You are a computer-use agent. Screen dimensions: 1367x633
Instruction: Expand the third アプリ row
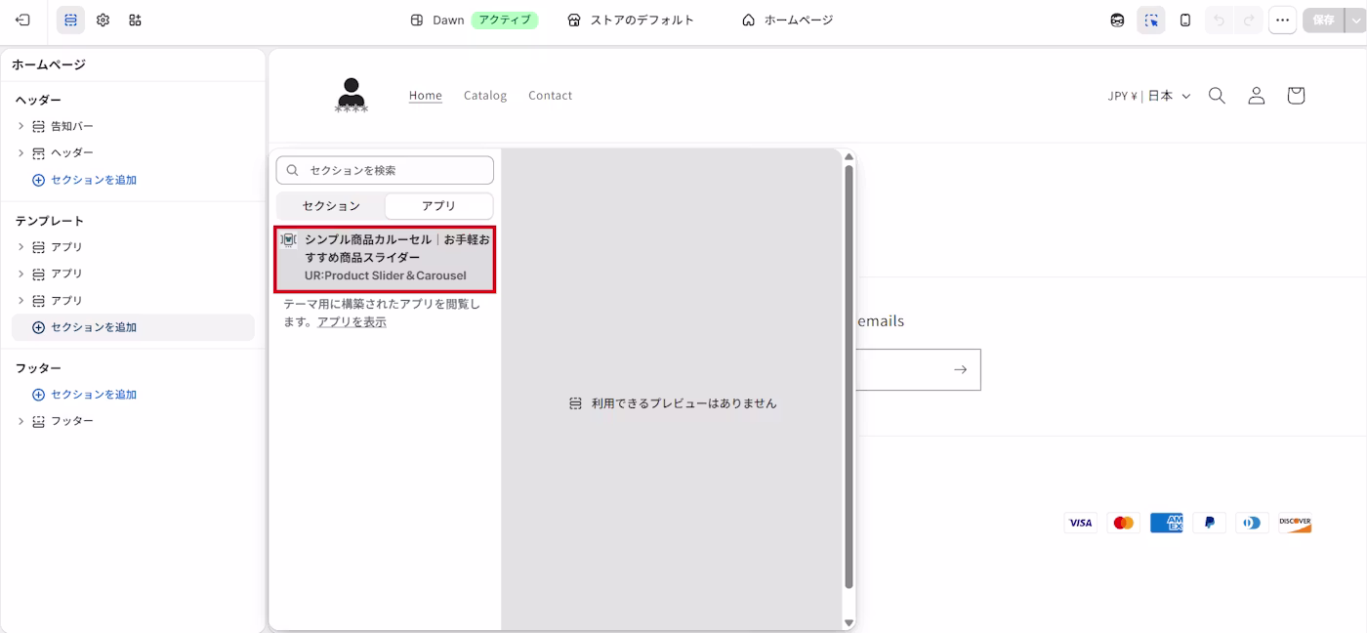21,300
